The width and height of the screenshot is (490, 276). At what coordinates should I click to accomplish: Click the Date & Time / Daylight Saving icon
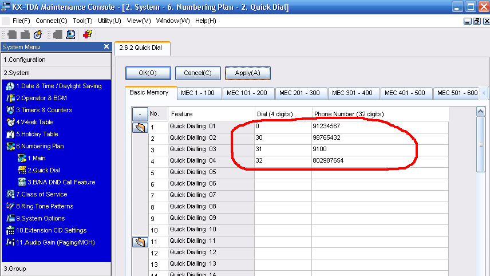click(10, 86)
